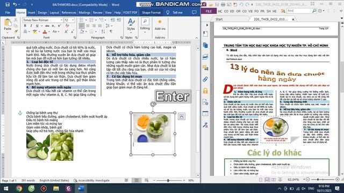Toggle Italic formatting

tap(31, 26)
